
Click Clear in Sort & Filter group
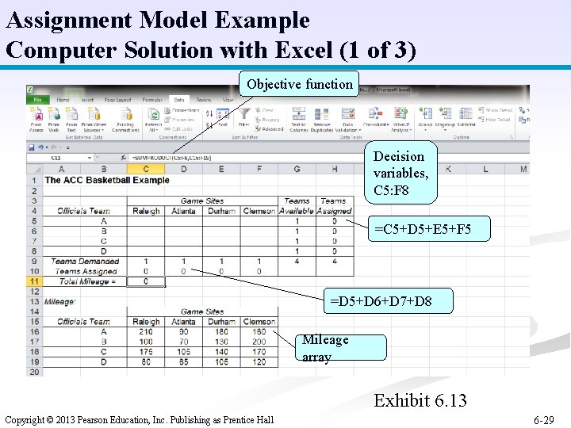(x=264, y=110)
